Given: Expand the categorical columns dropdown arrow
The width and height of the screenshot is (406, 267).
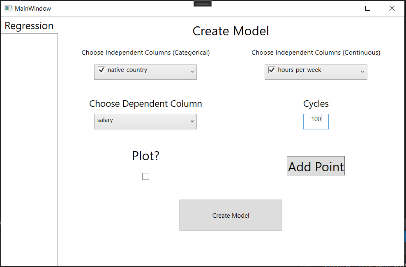Looking at the screenshot, I should click(x=192, y=72).
